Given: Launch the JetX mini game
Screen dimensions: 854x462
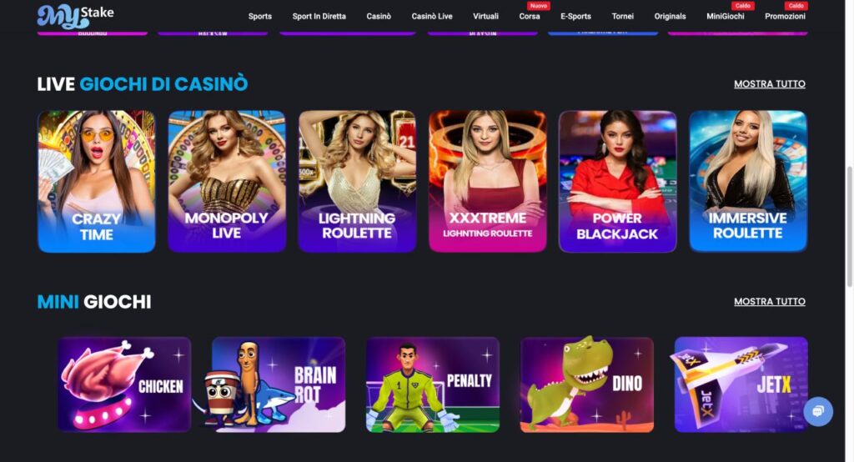Looking at the screenshot, I should point(741,384).
